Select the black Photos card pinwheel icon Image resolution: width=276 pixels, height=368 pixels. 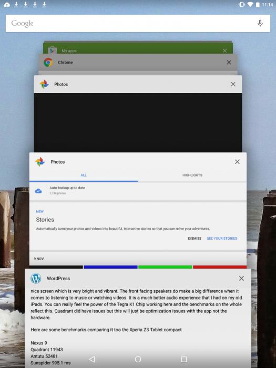[44, 84]
